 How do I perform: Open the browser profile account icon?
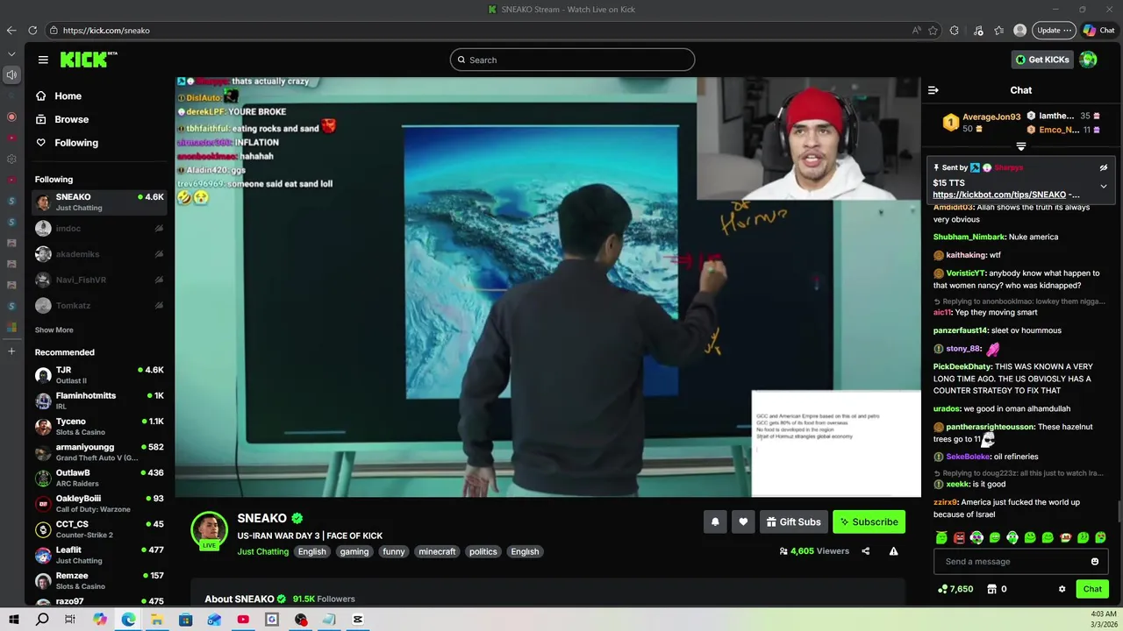(x=1019, y=30)
